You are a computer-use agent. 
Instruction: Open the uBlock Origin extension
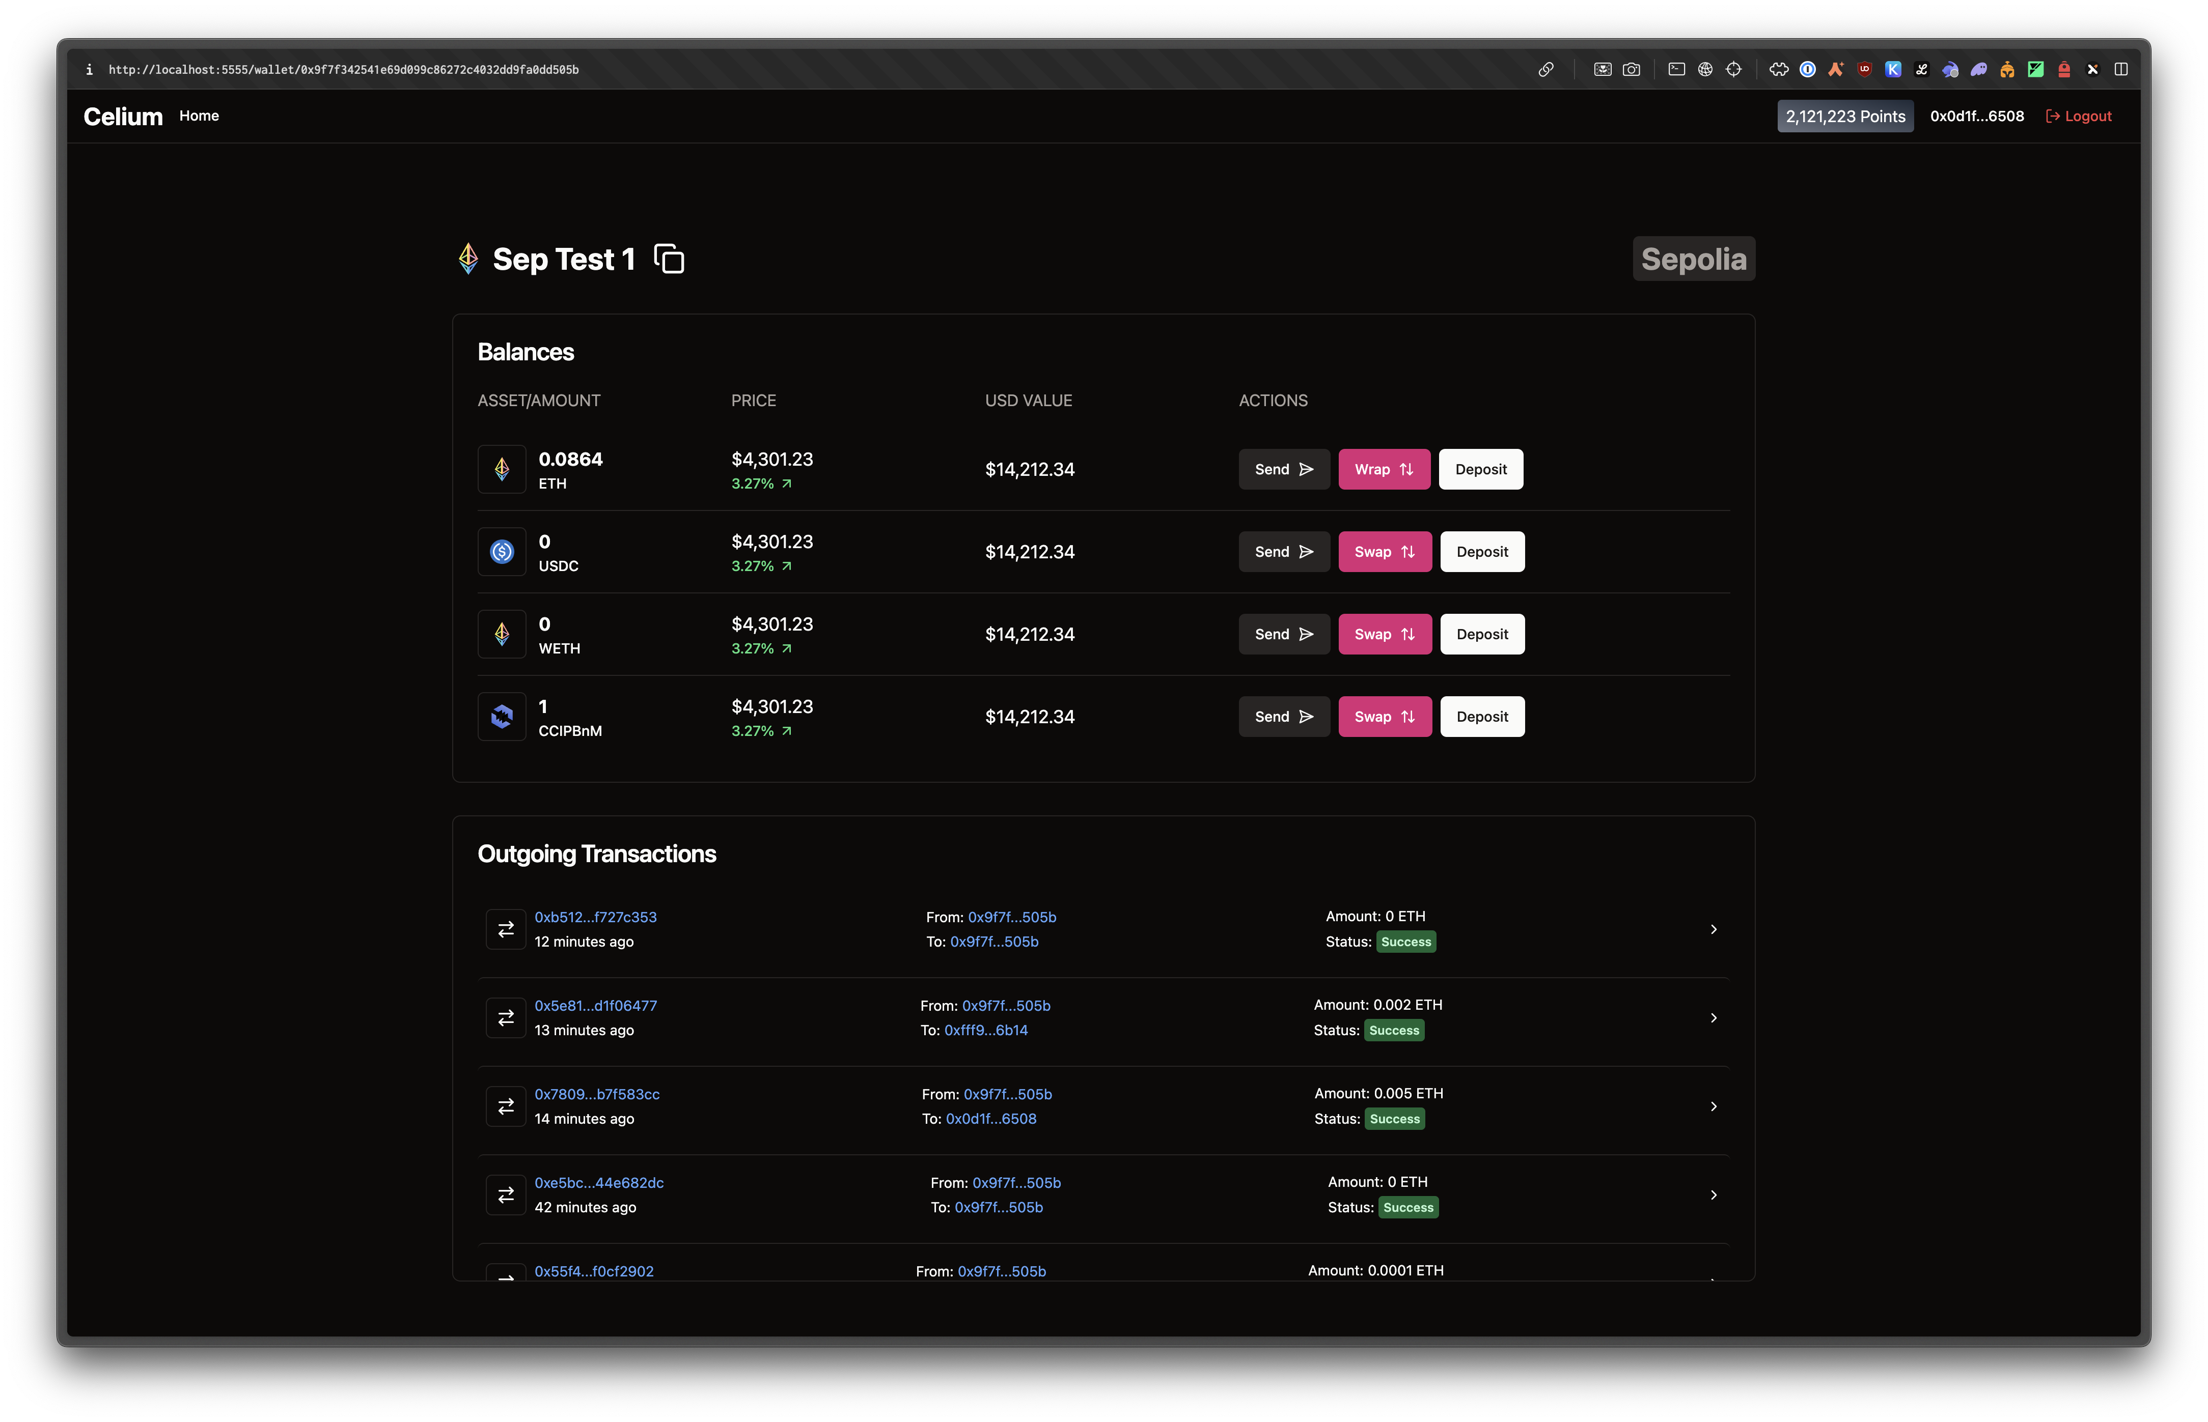[x=1864, y=69]
